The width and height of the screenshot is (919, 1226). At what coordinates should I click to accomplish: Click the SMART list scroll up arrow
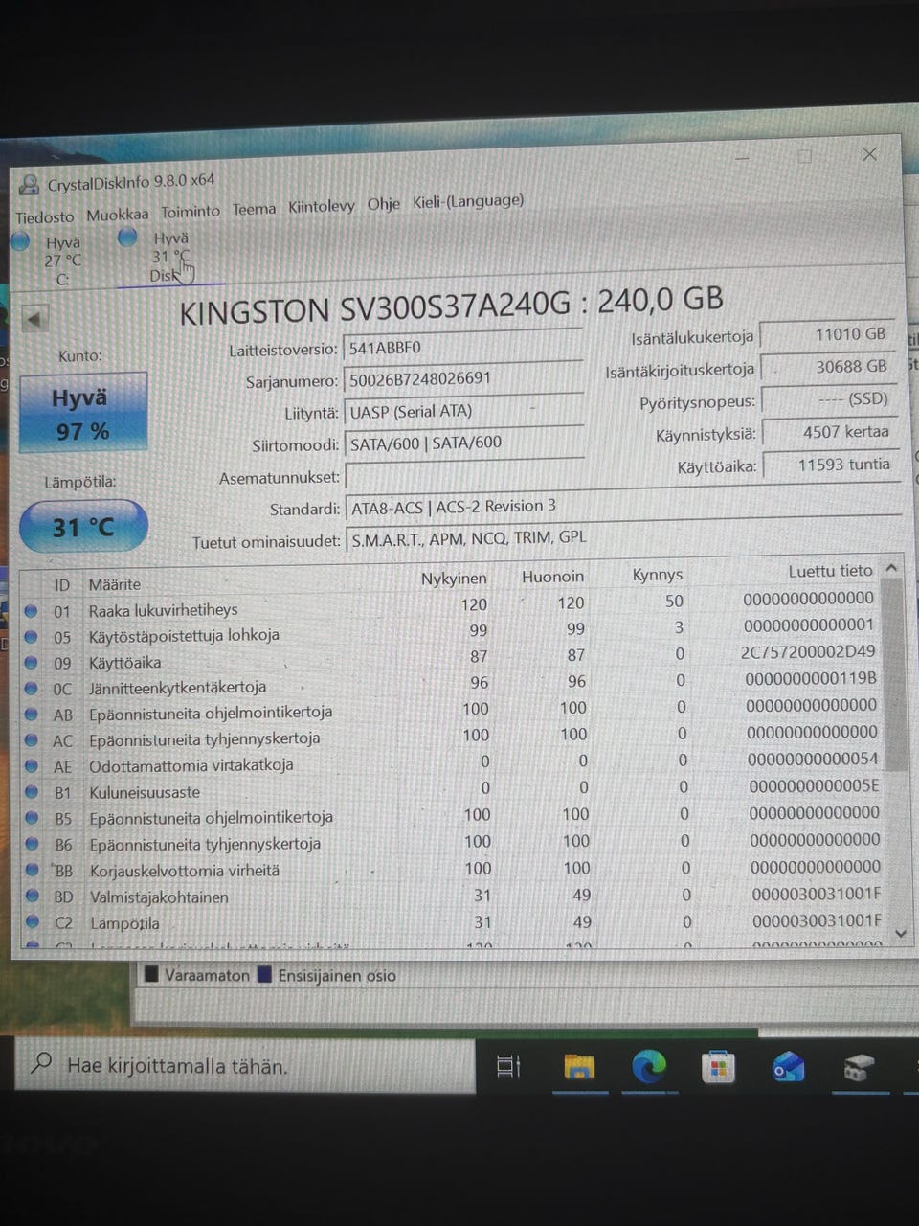tap(892, 568)
